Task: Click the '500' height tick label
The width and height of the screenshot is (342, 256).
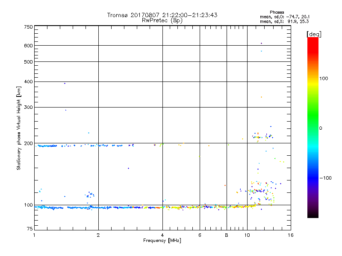Action: pos(28,62)
